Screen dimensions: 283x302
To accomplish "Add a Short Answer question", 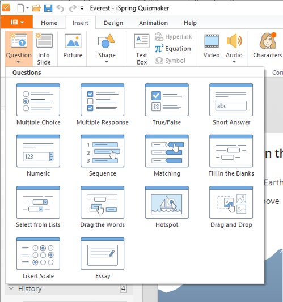I will 231,105.
